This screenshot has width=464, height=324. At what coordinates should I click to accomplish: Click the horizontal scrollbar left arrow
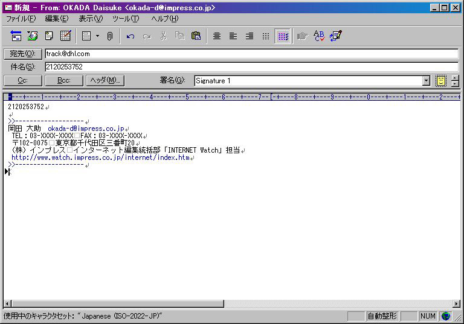tap(7, 303)
